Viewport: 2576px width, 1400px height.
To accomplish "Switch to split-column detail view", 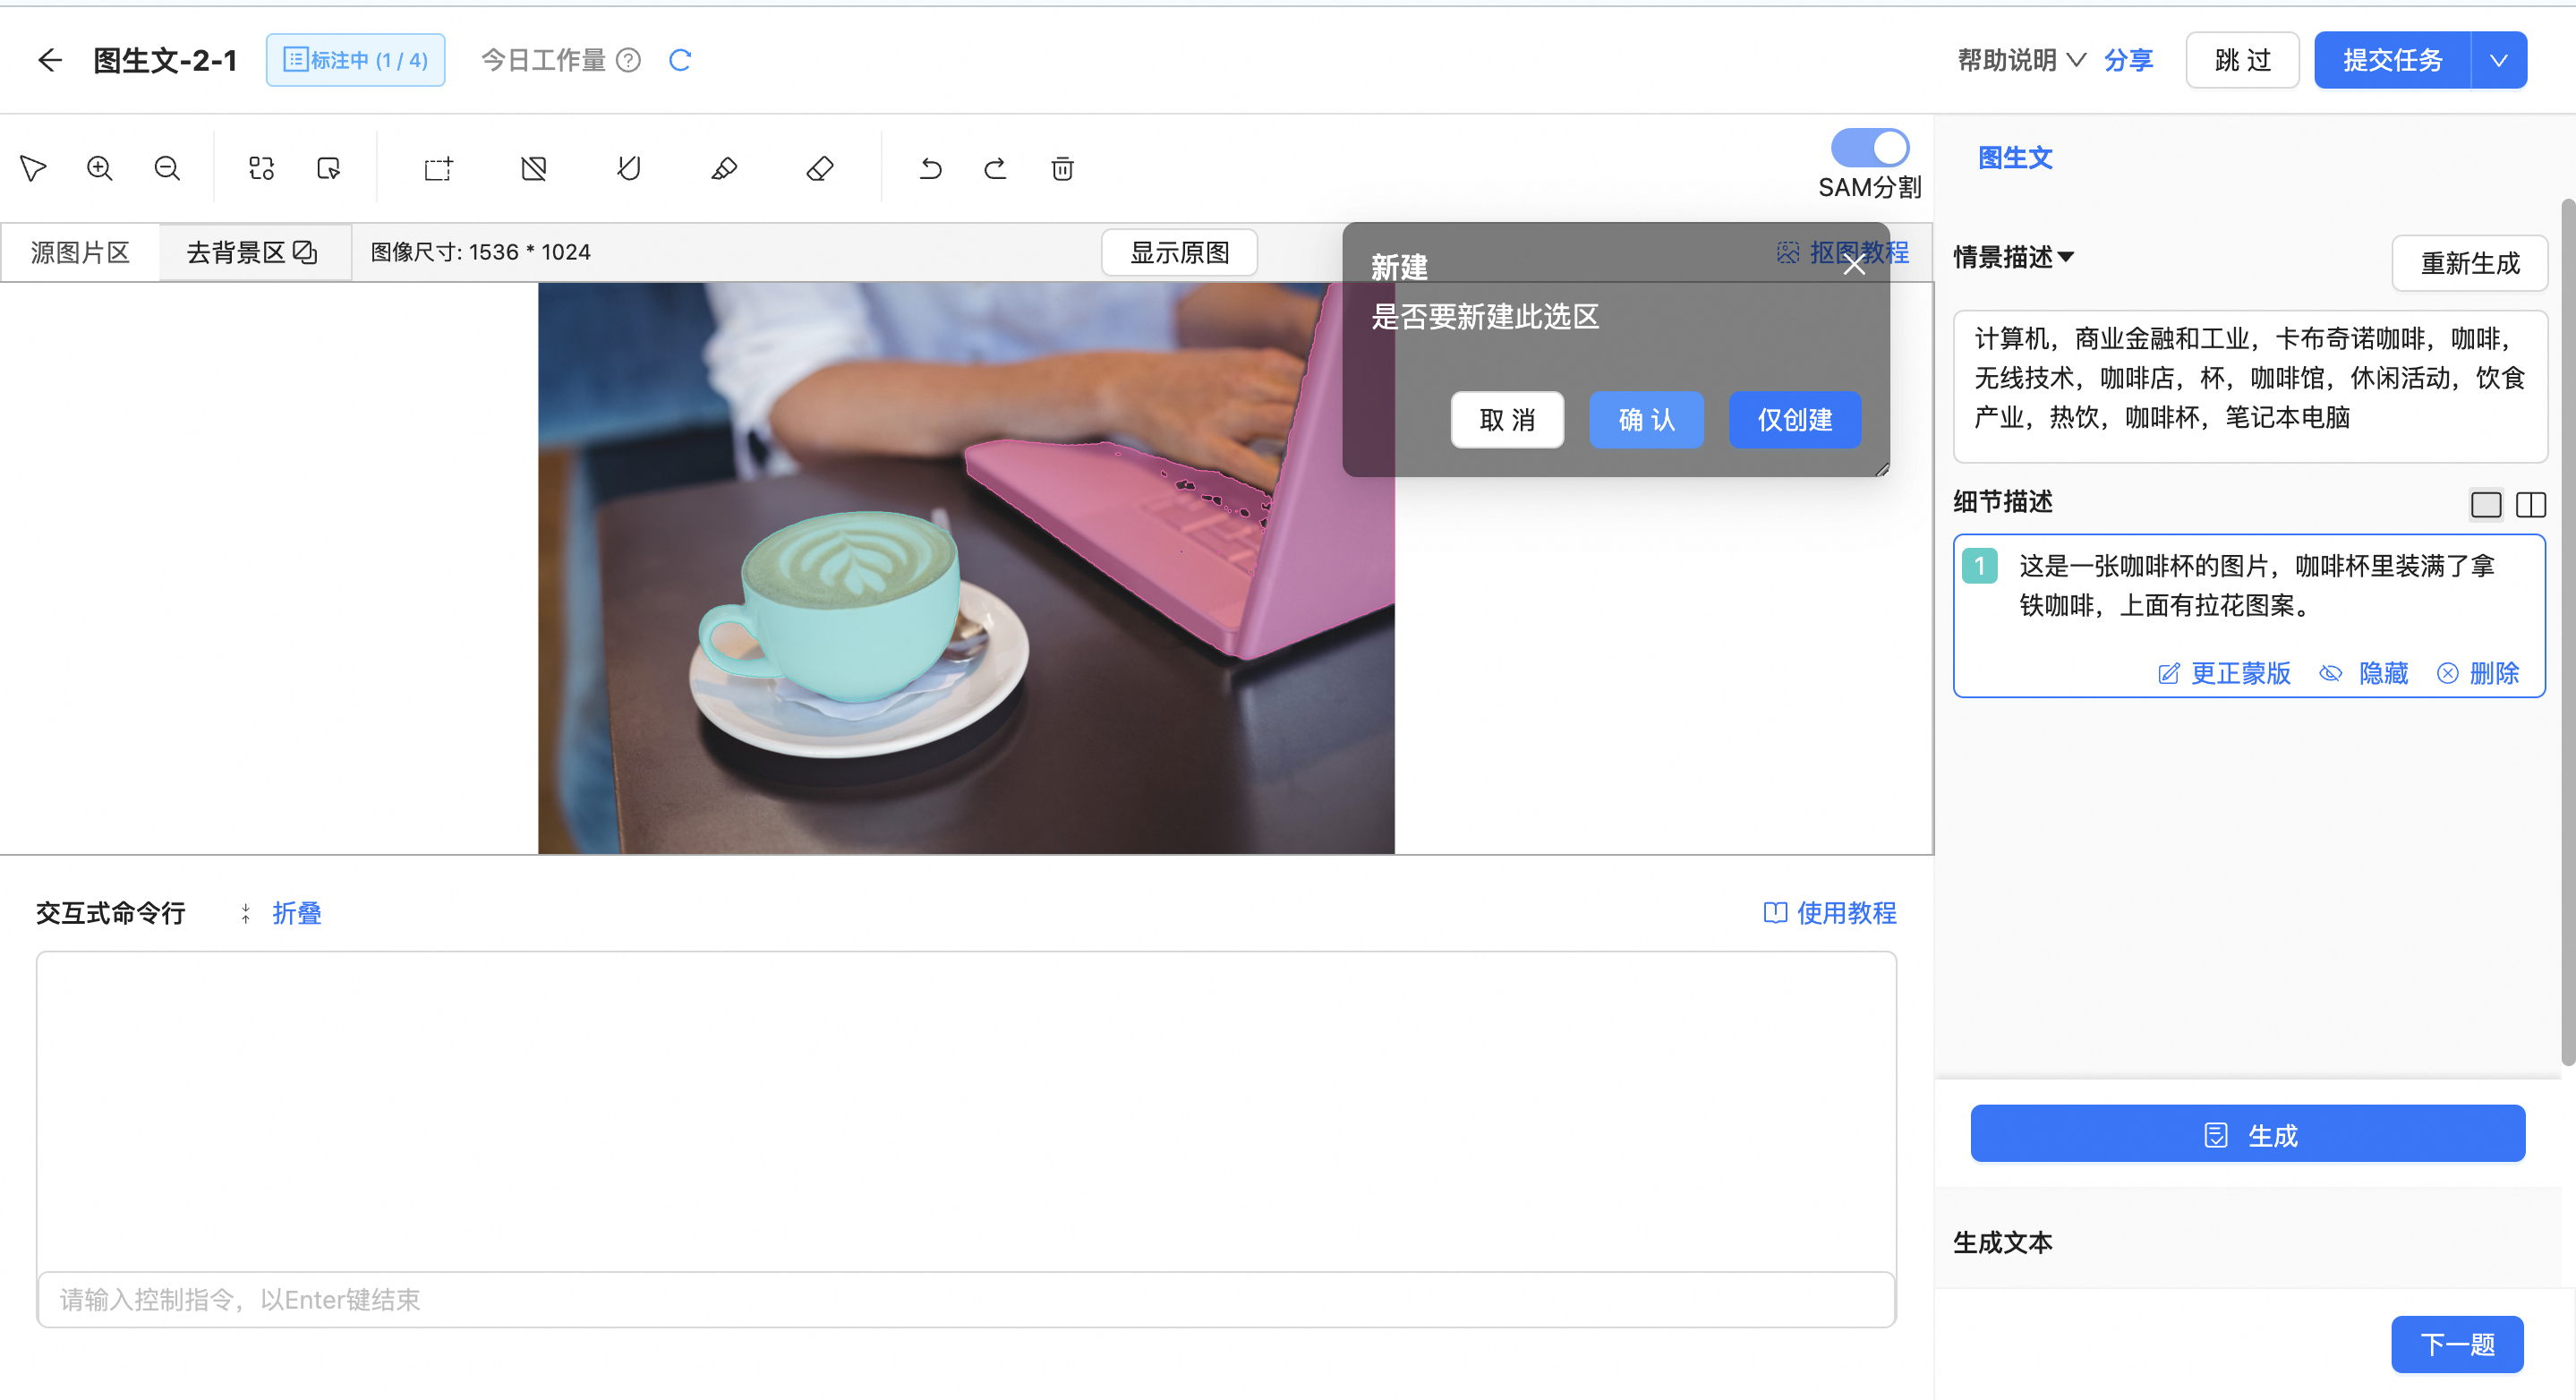I will coord(2530,504).
